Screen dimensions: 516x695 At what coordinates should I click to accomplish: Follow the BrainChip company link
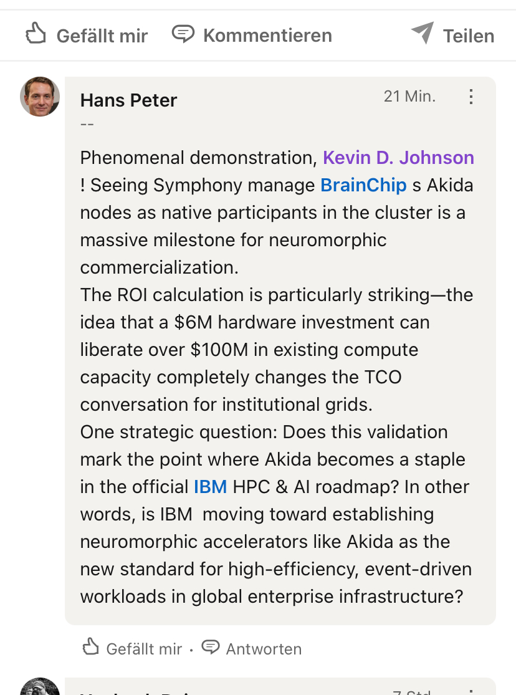point(363,185)
